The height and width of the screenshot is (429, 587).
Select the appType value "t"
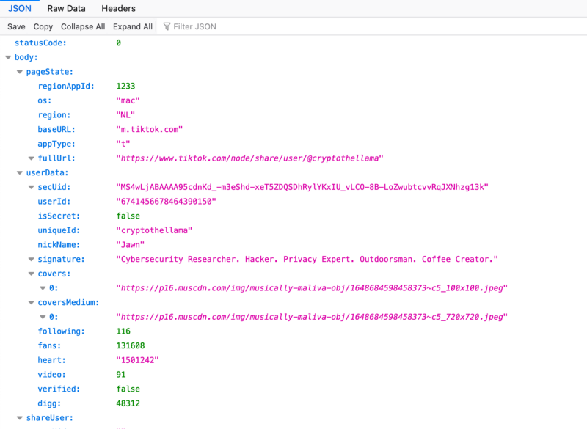(x=123, y=144)
